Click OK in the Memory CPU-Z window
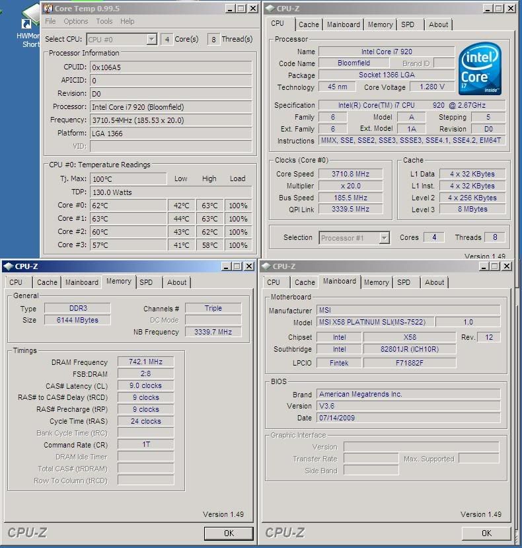 pos(229,533)
